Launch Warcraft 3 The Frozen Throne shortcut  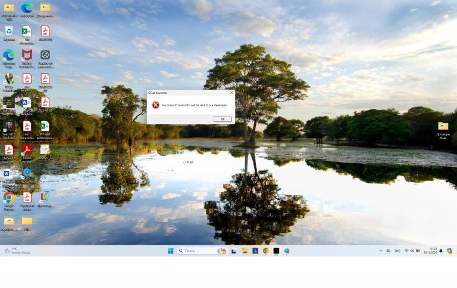pyautogui.click(x=9, y=130)
